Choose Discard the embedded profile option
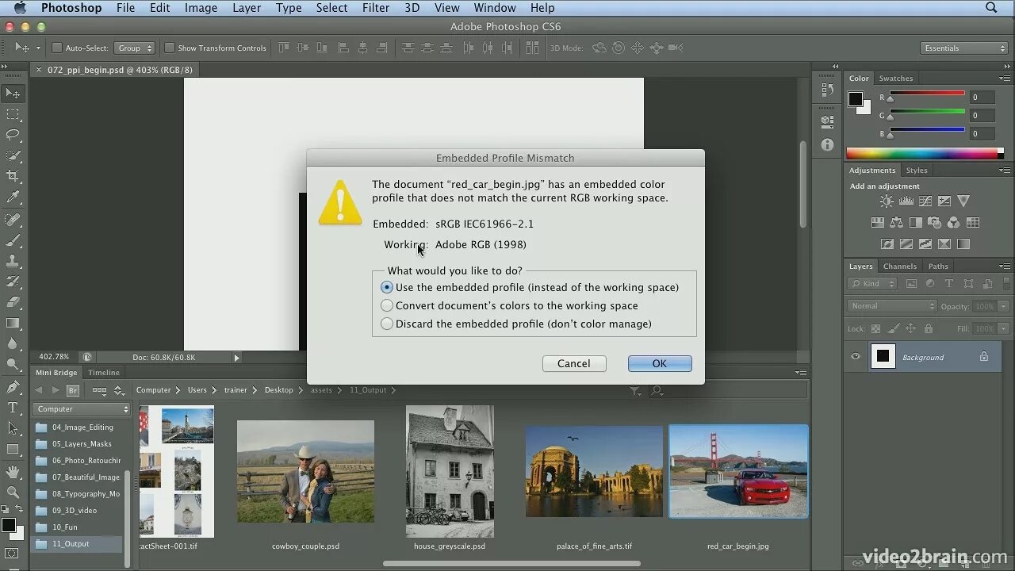Viewport: 1015px width, 571px height. tap(387, 324)
